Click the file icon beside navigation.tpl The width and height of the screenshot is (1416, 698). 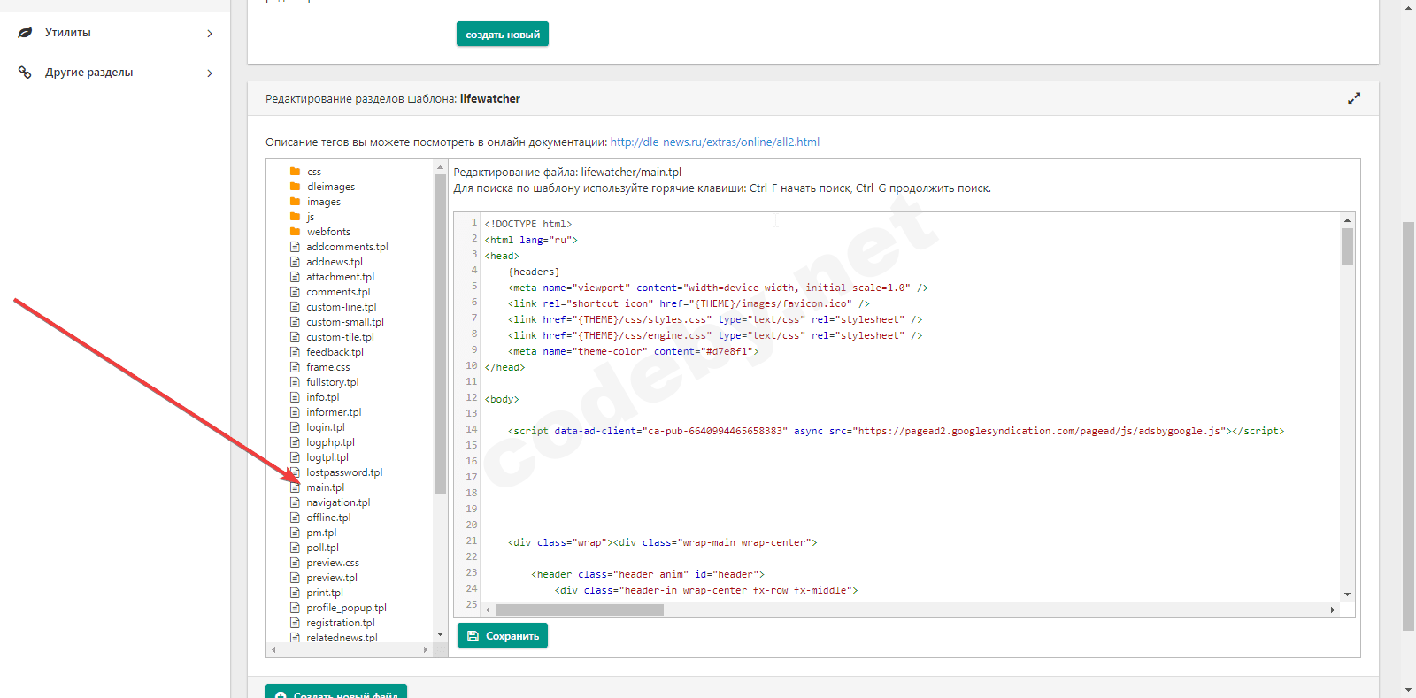pos(296,502)
